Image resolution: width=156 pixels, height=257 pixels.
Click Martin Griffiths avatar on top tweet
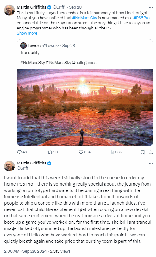9,10
